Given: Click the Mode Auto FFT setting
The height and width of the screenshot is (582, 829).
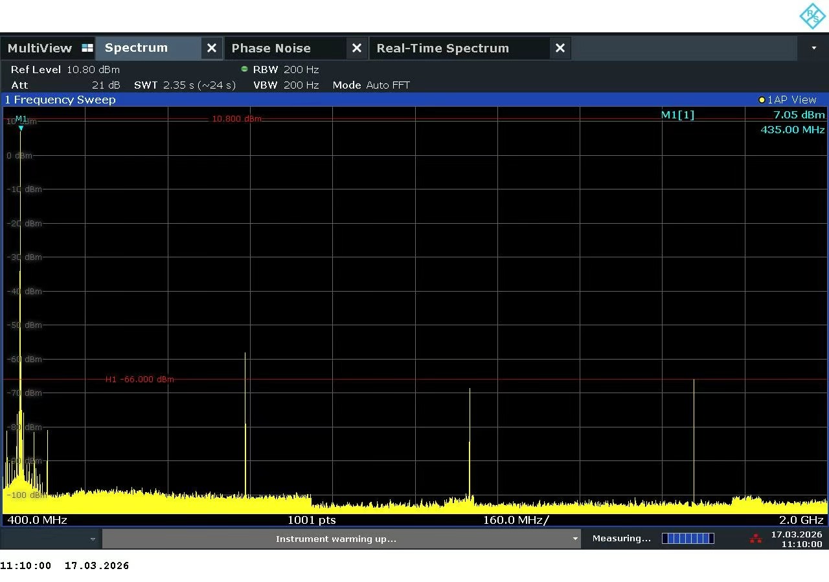Looking at the screenshot, I should [371, 85].
